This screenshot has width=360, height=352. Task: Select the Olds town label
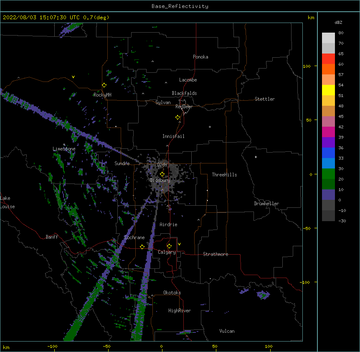(x=162, y=165)
